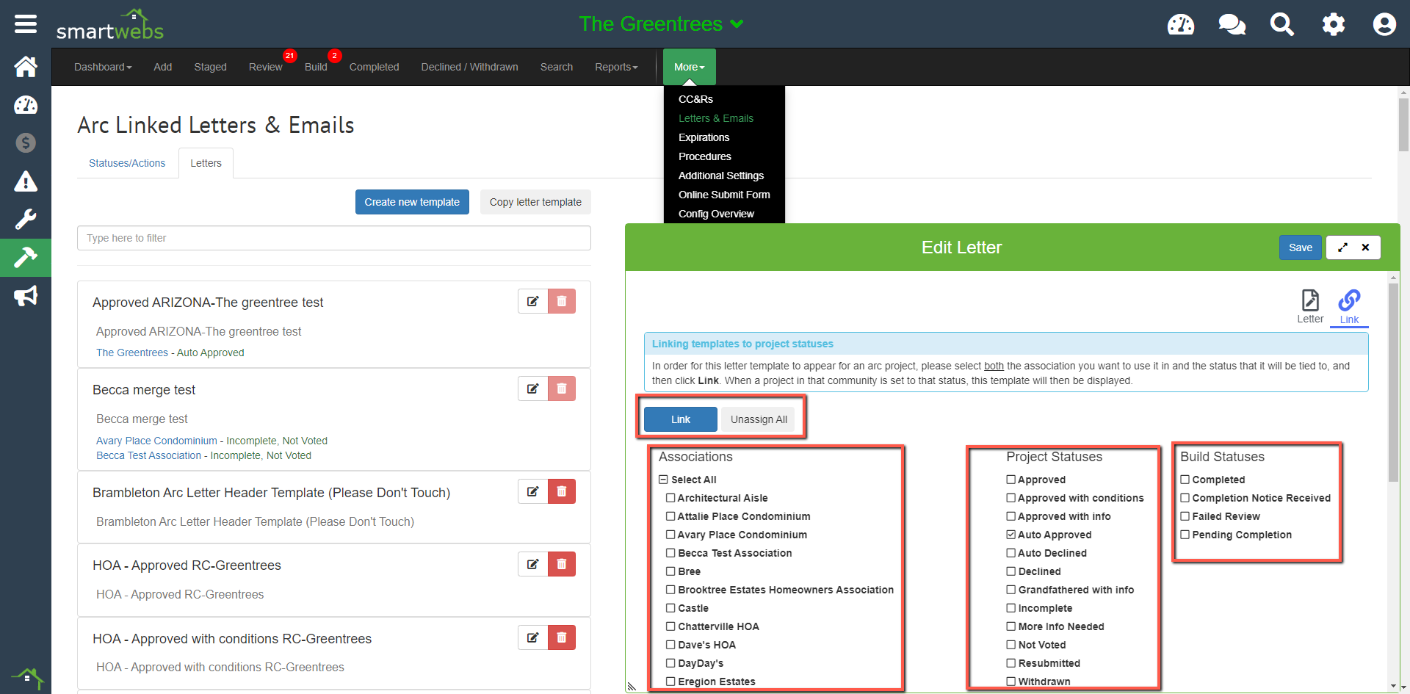Check Avary Place Condominium association
The height and width of the screenshot is (694, 1410).
670,535
